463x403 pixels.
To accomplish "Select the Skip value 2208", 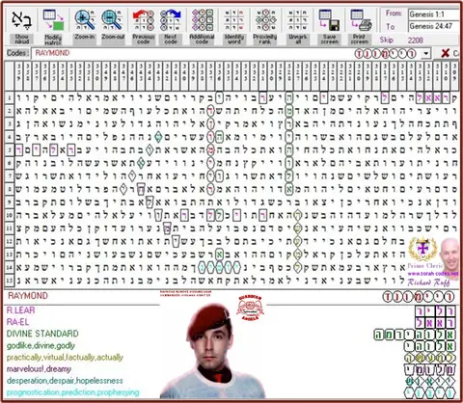I will click(416, 40).
